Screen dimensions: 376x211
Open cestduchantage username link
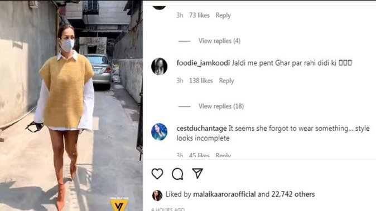201,129
